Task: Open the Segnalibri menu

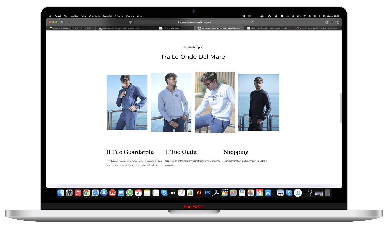Action: 107,16
